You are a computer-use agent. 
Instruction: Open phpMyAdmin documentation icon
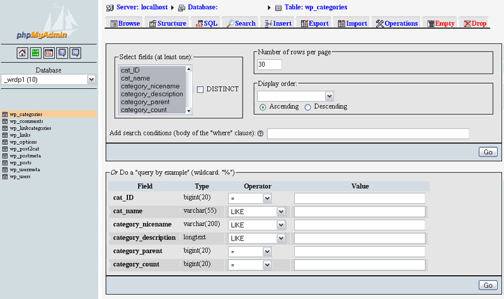[62, 53]
